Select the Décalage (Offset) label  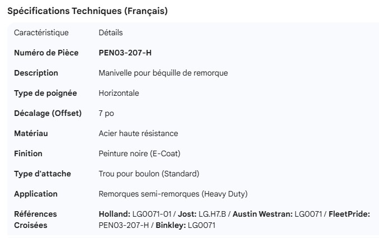pyautogui.click(x=48, y=114)
